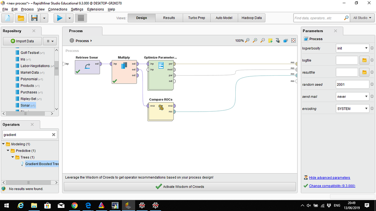Auto-wire operators with the plug icon
This screenshot has width=376, height=211.
pos(278,40)
